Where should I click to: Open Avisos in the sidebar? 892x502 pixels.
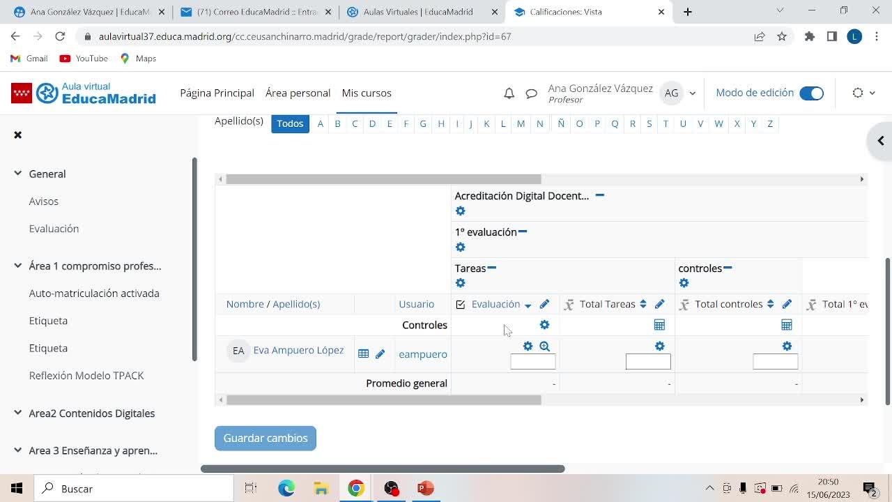[44, 201]
